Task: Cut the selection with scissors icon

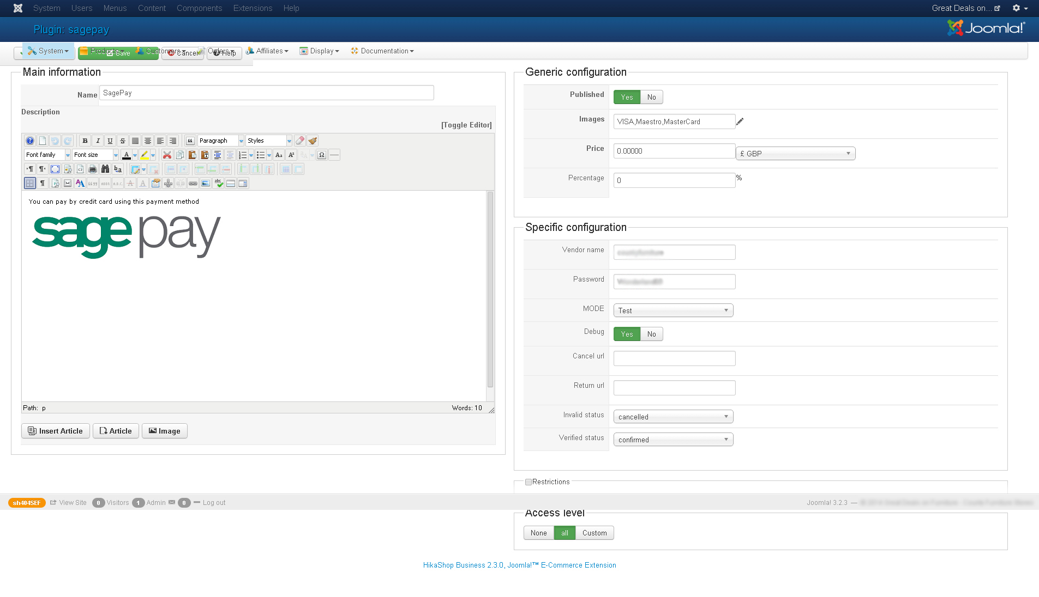Action: click(x=167, y=155)
